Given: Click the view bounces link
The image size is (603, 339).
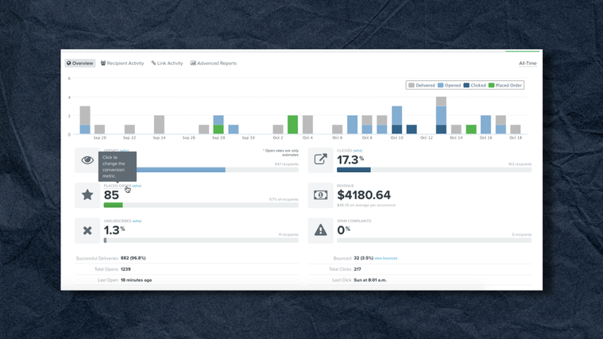Looking at the screenshot, I should point(386,258).
